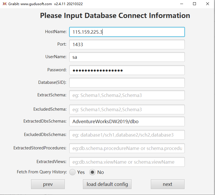Minimize the Grabit window

coord(181,4)
